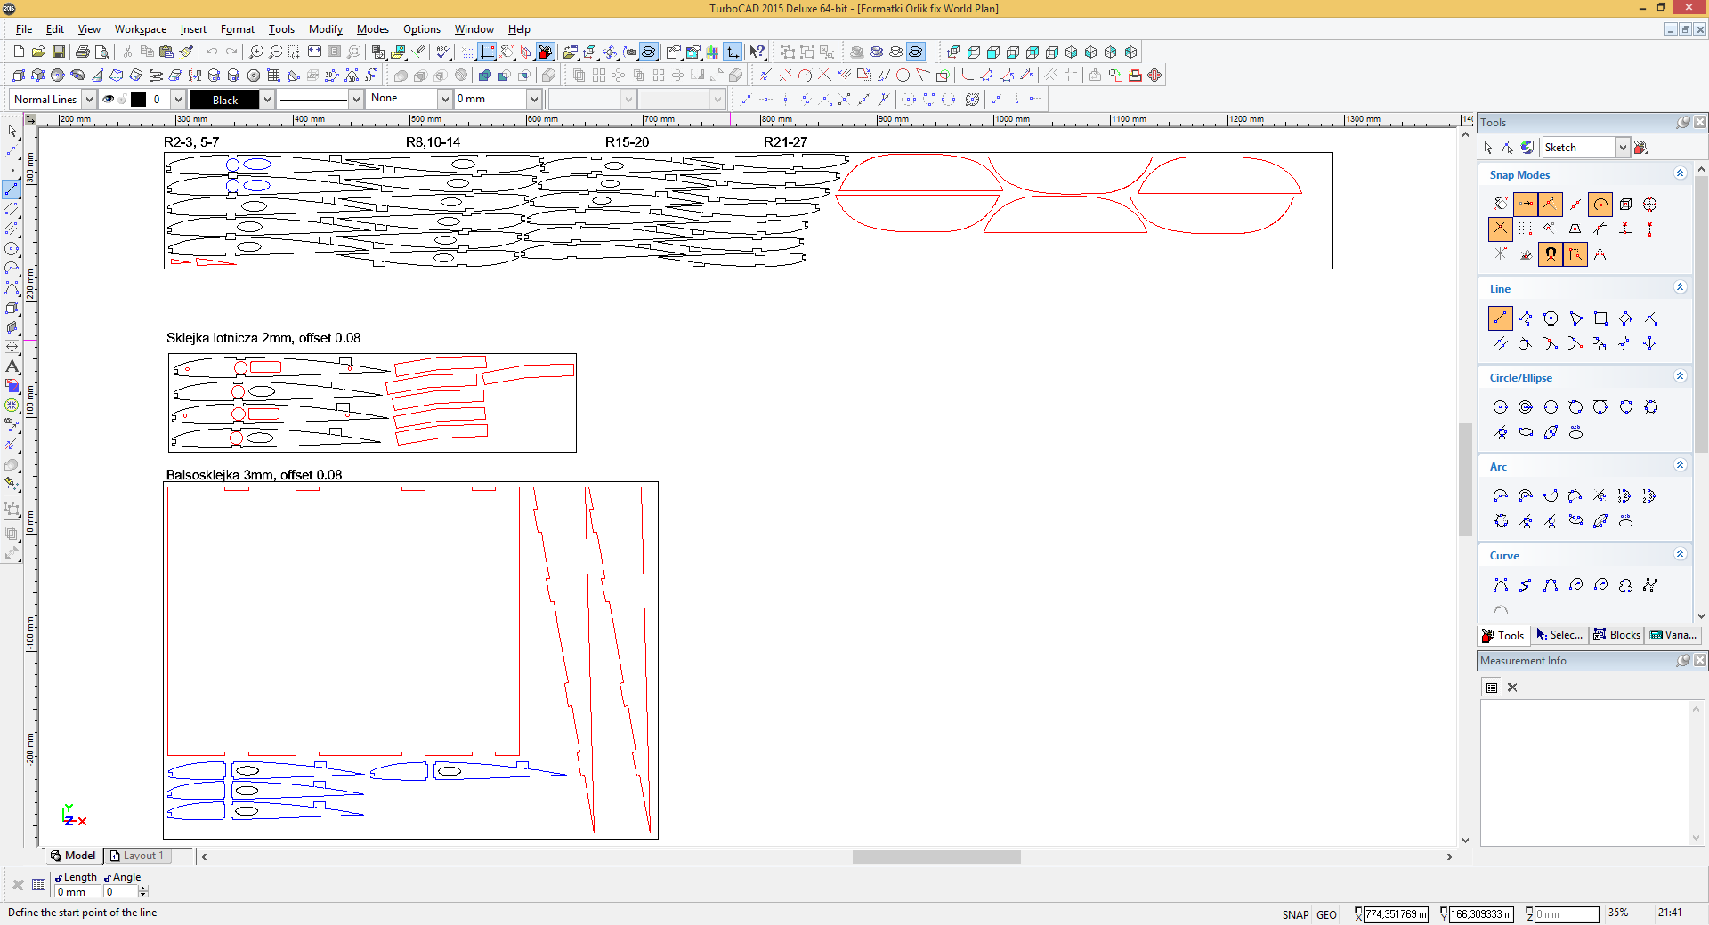Click the black color swatch beside the eye
1709x925 pixels.
coord(139,100)
